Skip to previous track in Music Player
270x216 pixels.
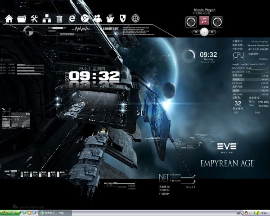[196, 32]
